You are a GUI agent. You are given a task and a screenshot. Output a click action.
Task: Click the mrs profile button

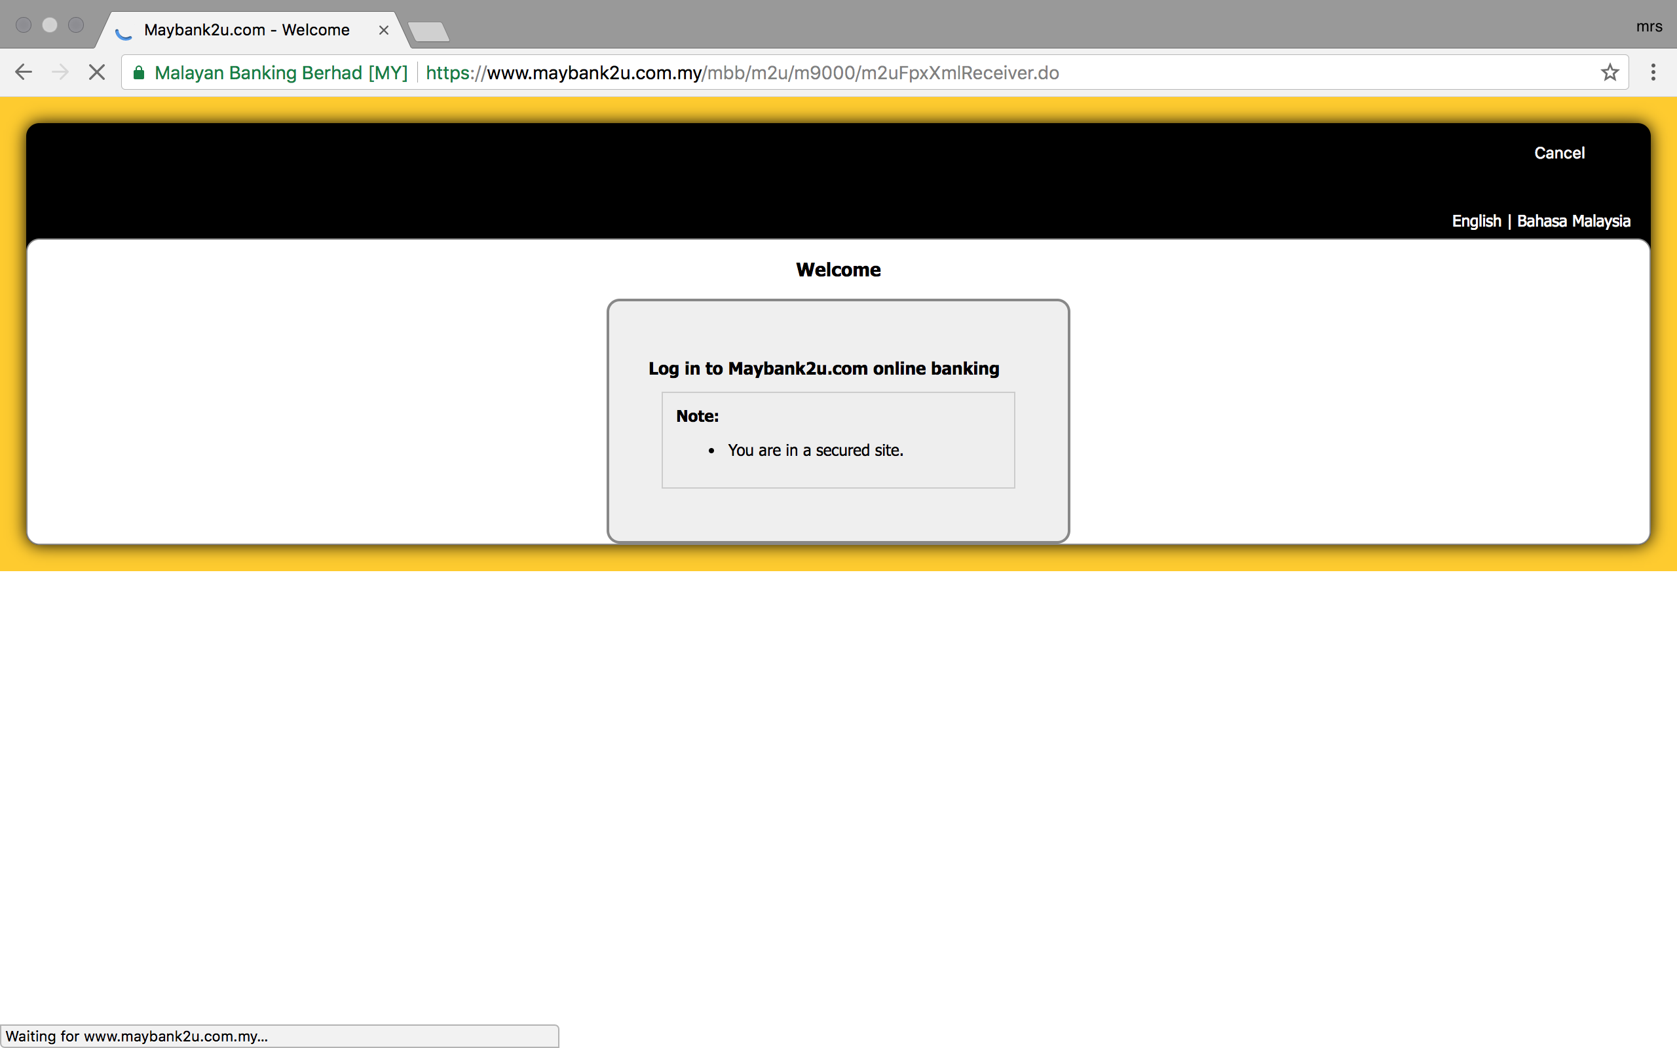1649,26
